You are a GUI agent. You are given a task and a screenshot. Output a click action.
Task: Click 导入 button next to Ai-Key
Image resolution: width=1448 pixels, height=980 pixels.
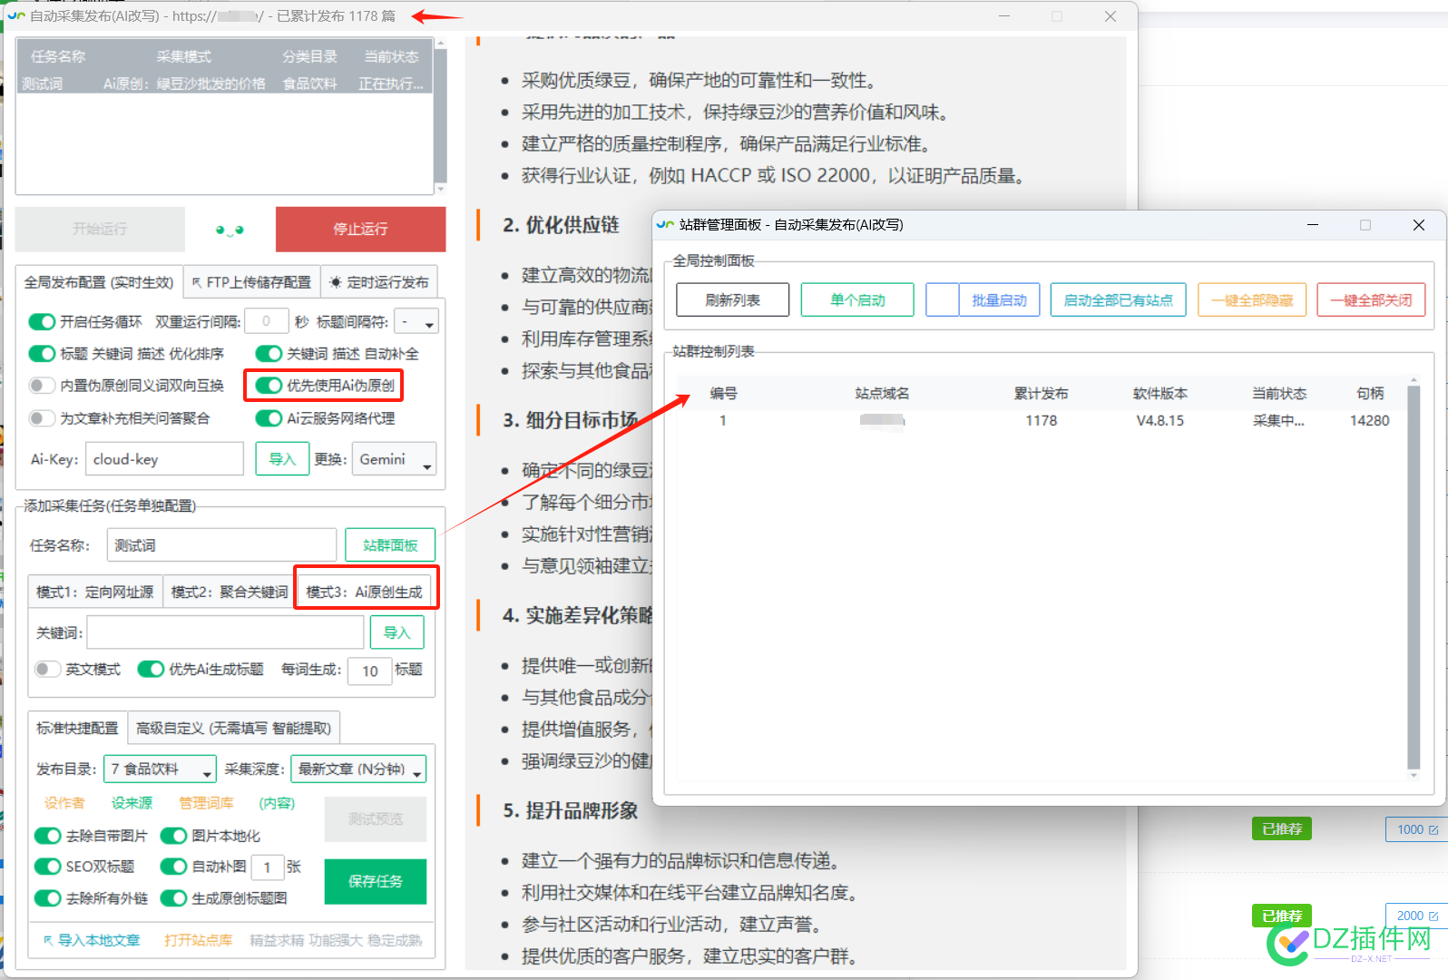pos(282,459)
